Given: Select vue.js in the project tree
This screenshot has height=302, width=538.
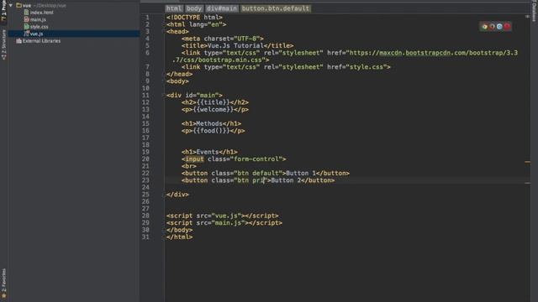Looking at the screenshot, I should click(x=36, y=34).
